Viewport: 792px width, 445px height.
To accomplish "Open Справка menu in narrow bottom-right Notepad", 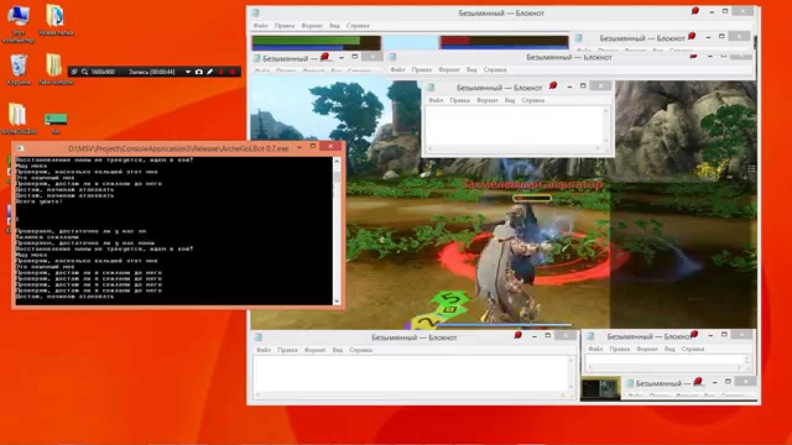I will (x=693, y=349).
